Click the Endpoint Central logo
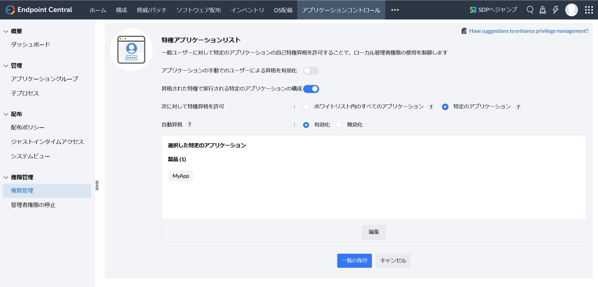Viewport: 598px width, 287px height. tap(39, 10)
